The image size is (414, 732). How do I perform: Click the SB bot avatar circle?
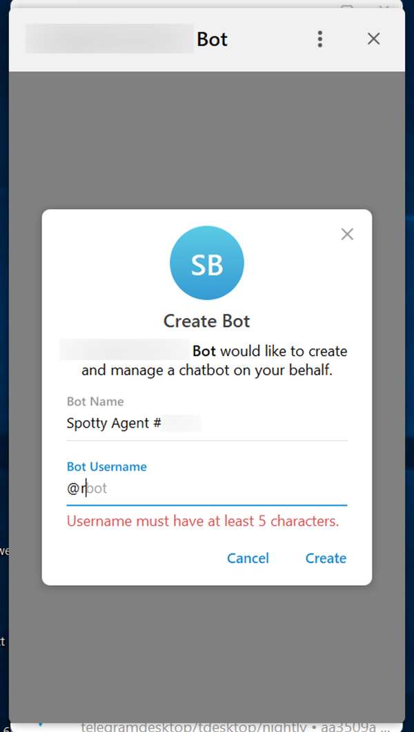[207, 263]
